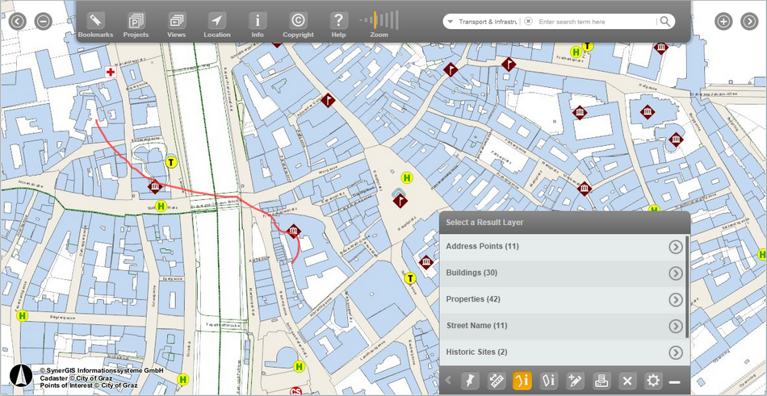Open the Bookmarks tool
Screen dimensions: 767x396
(95, 25)
